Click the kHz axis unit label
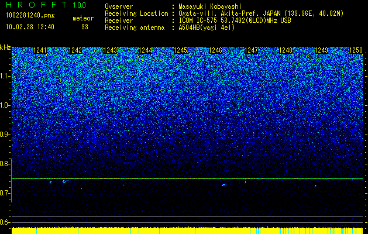Viewport: 368px width, 234px height. (5, 47)
